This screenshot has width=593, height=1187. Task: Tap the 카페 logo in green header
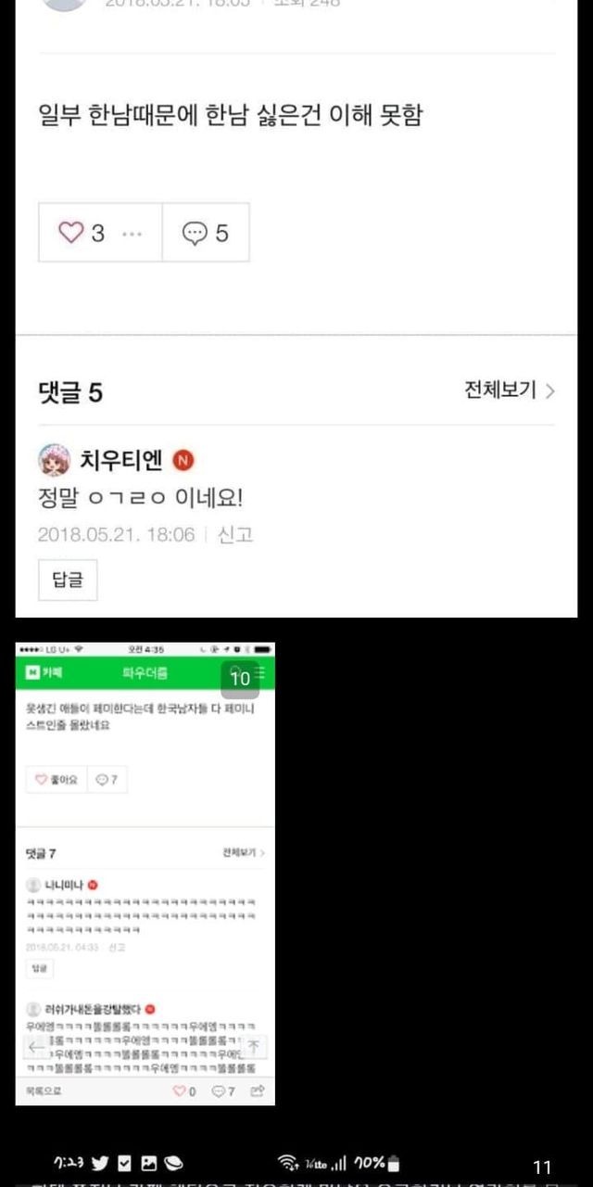(44, 672)
